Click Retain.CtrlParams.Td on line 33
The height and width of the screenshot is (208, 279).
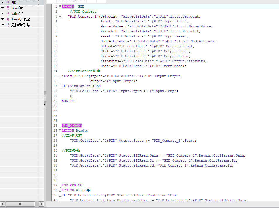(x=211, y=166)
